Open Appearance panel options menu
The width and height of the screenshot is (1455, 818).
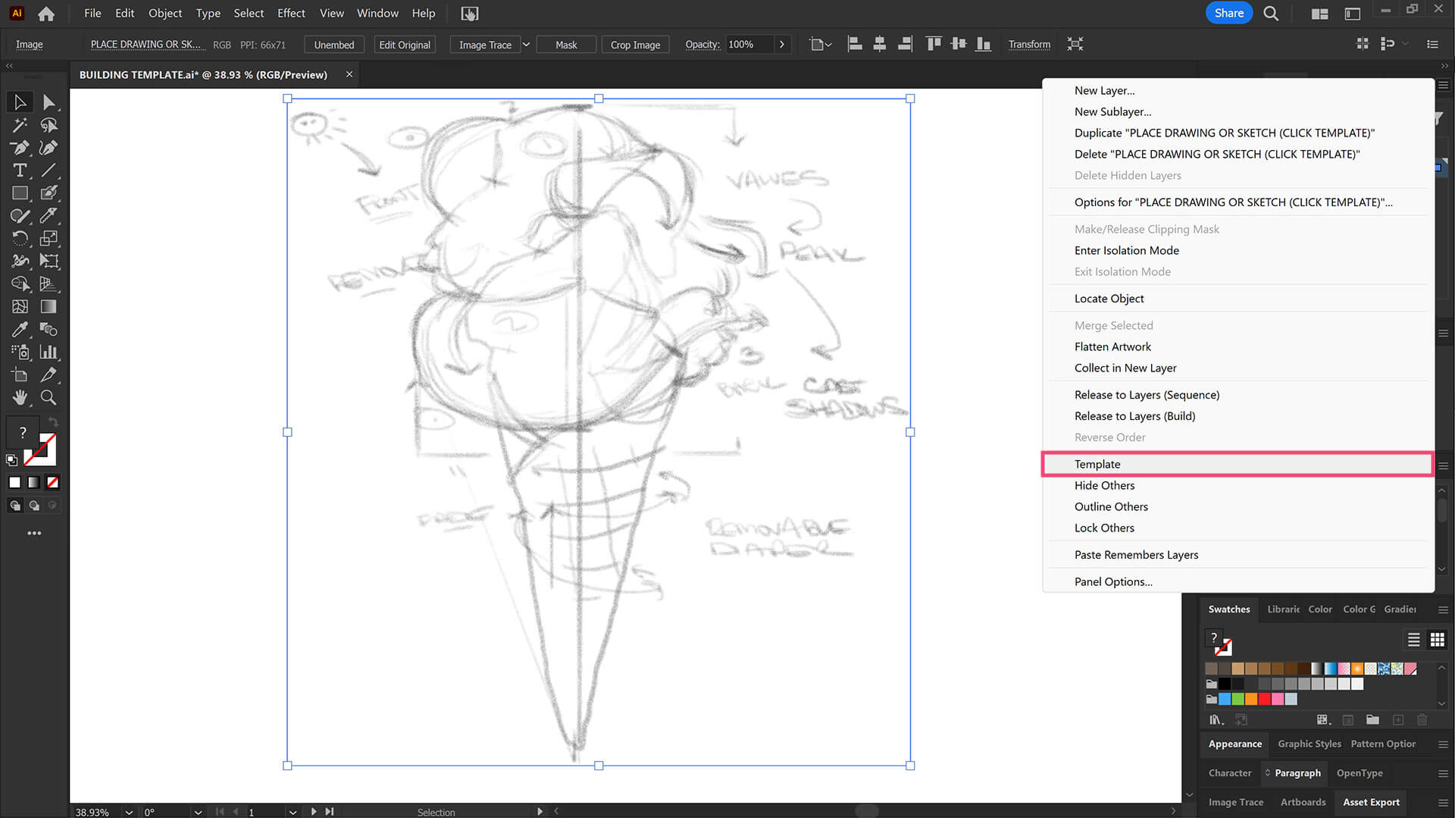[1443, 744]
